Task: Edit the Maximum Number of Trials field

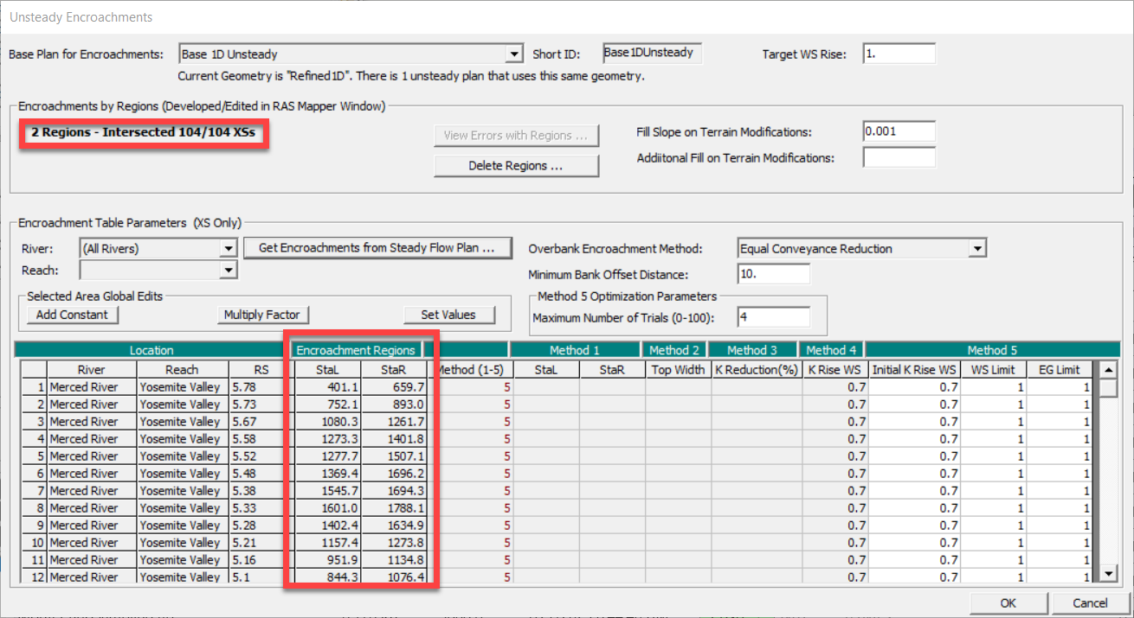Action: pyautogui.click(x=773, y=317)
